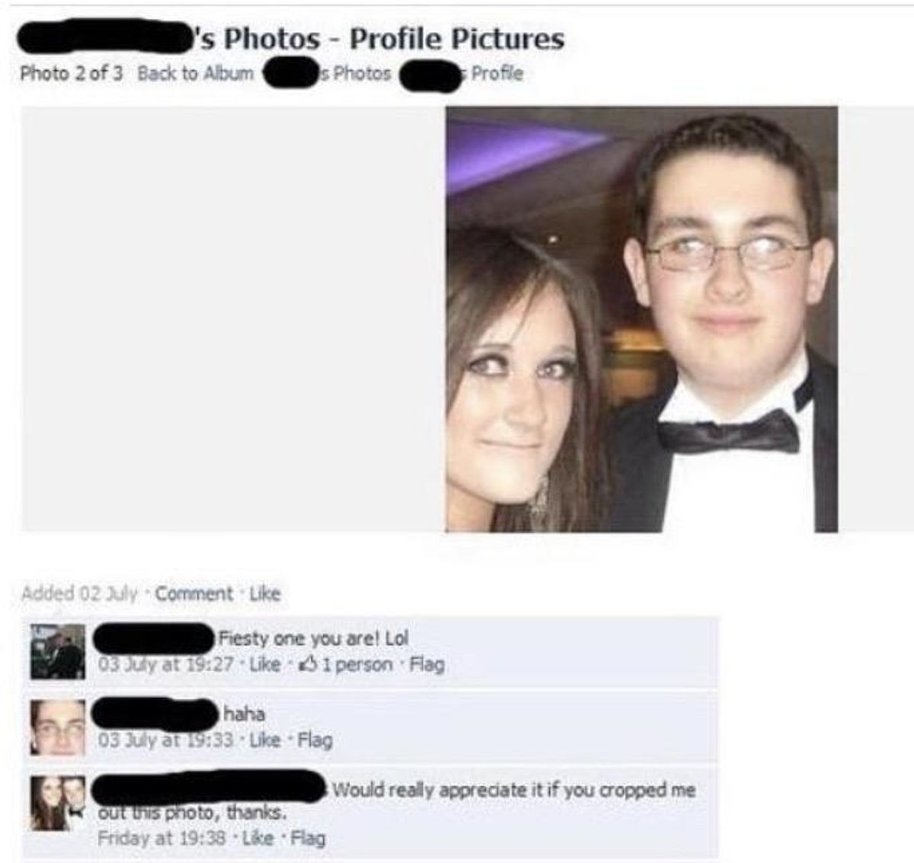Click redacted name on 'haha' comment
Screen dimensions: 914x863
click(156, 713)
